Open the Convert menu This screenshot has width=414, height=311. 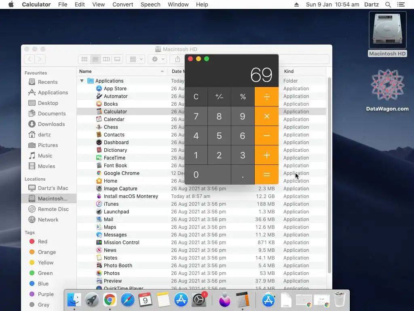point(123,4)
